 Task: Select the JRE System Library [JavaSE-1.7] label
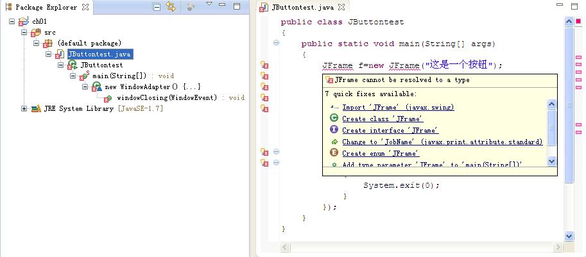103,109
